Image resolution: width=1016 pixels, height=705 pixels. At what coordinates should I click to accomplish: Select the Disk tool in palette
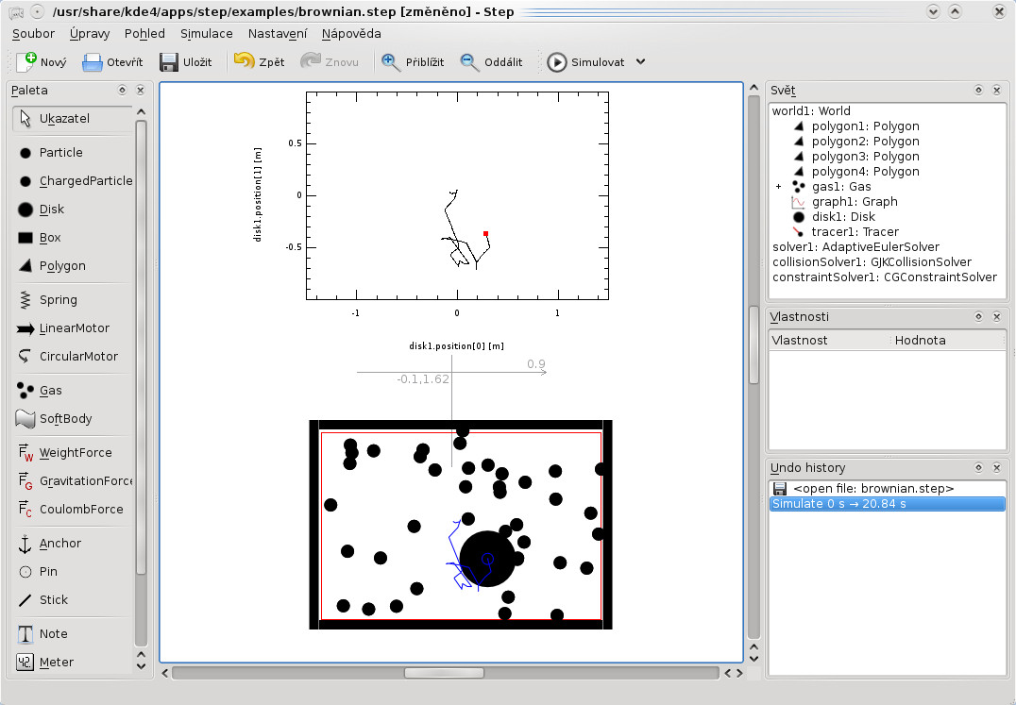52,210
